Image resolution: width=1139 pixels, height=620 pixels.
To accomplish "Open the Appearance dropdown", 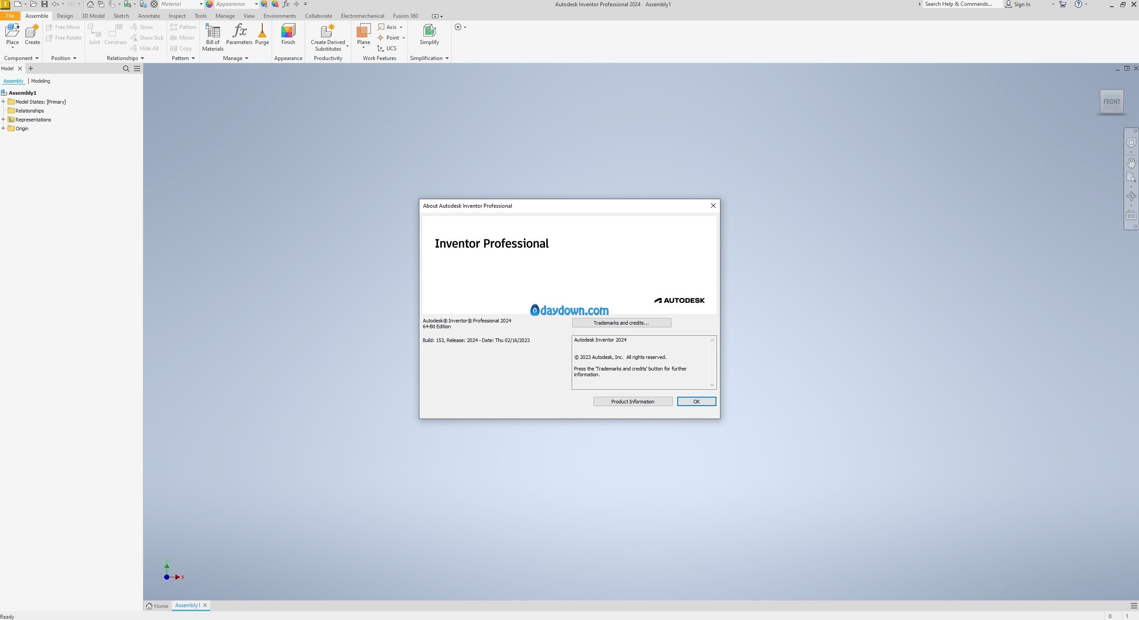I will pos(256,4).
